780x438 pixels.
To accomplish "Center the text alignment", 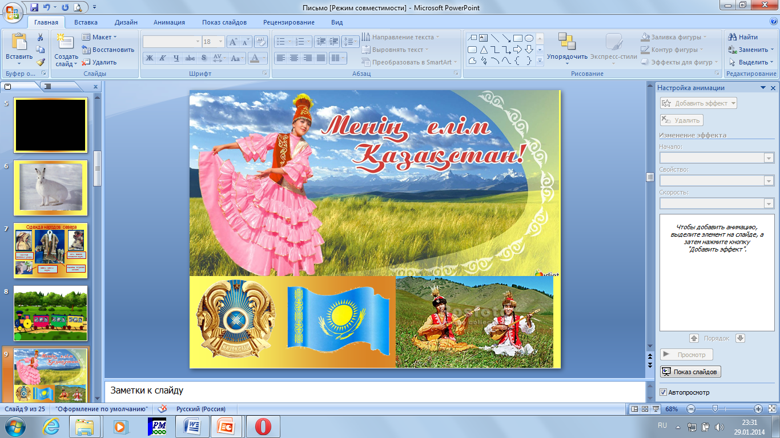I will pos(294,58).
